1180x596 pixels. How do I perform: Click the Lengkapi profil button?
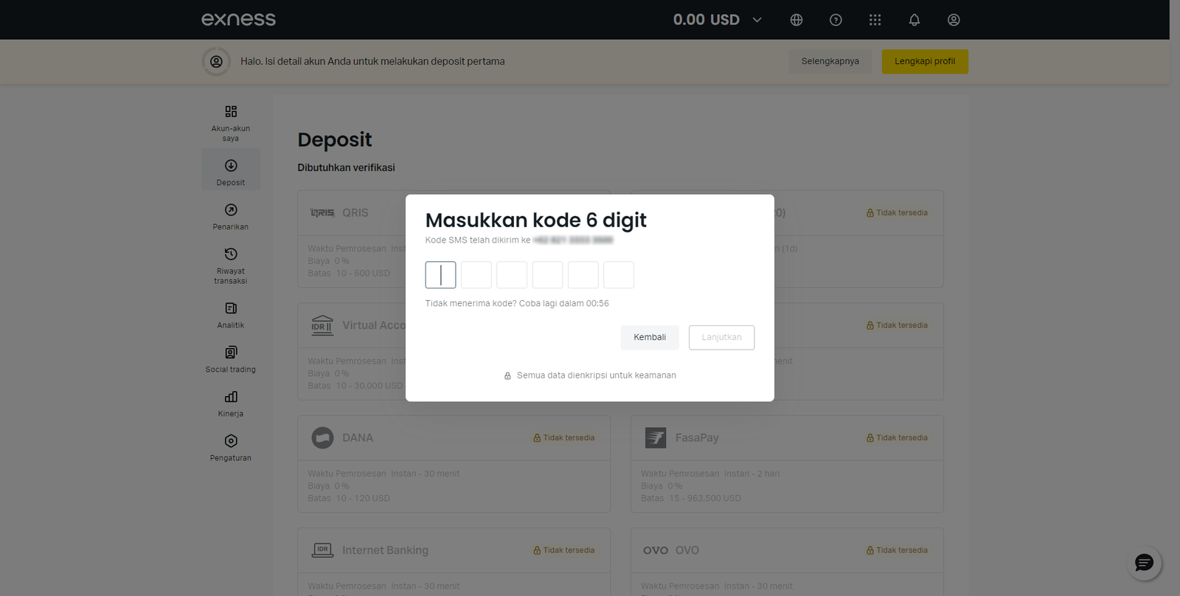[x=924, y=61]
